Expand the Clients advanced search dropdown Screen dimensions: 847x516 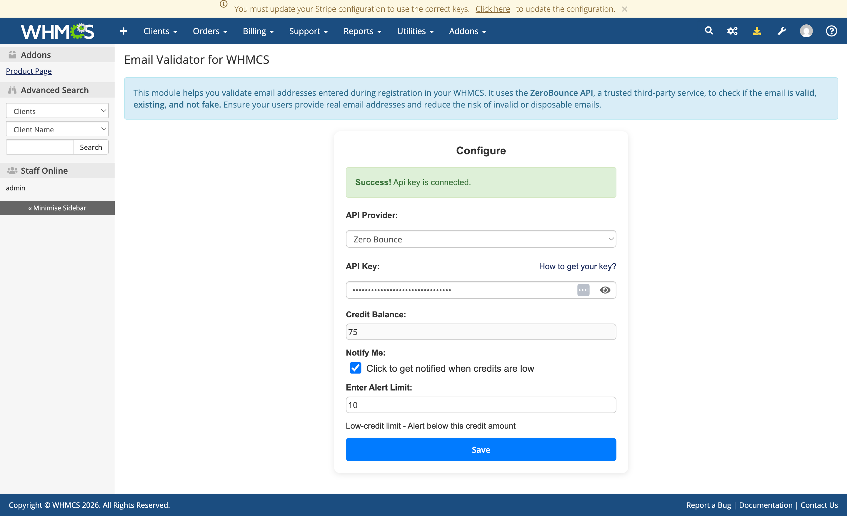[x=57, y=111]
